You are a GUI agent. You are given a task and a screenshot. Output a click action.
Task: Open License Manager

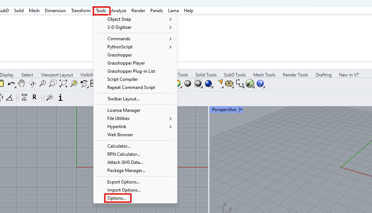124,110
